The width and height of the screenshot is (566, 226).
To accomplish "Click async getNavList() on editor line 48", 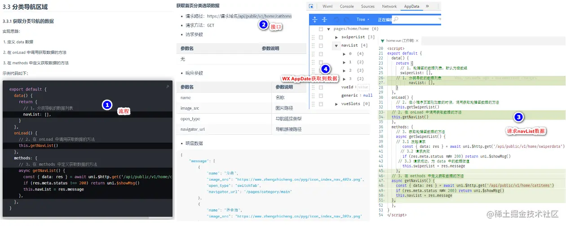I will click(412, 181).
